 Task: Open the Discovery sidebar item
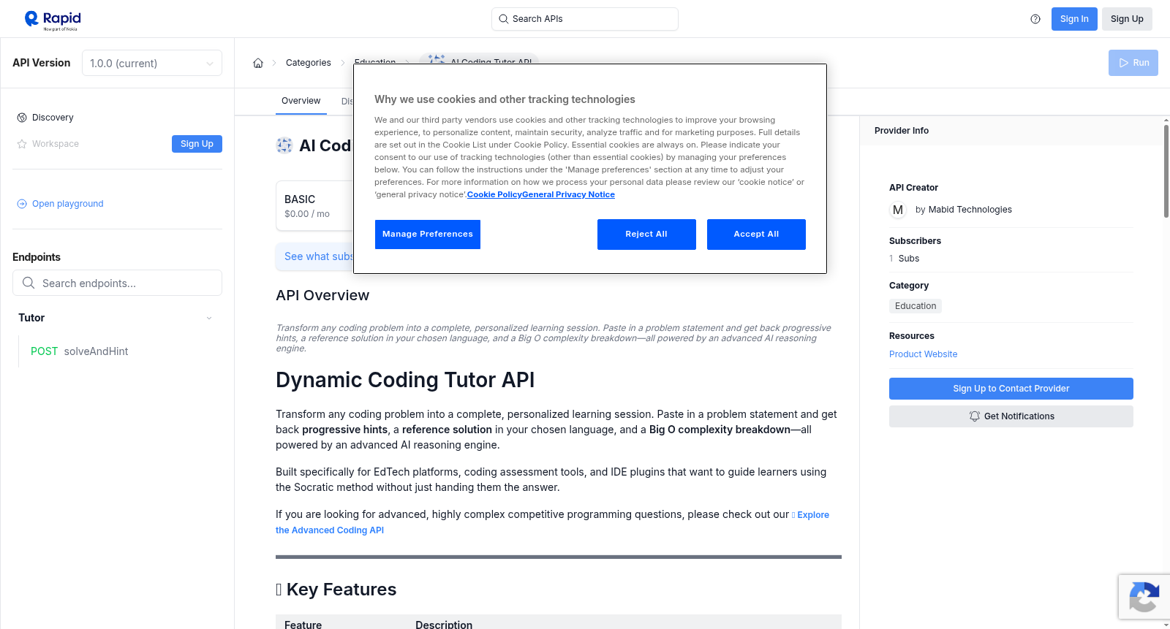(53, 118)
